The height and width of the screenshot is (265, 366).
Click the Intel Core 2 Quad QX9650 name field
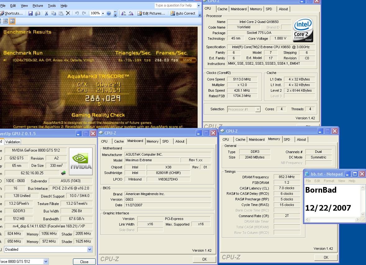(259, 22)
